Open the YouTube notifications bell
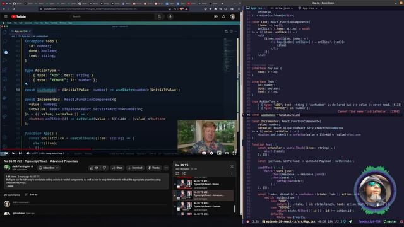404x227 pixels. click(x=223, y=17)
